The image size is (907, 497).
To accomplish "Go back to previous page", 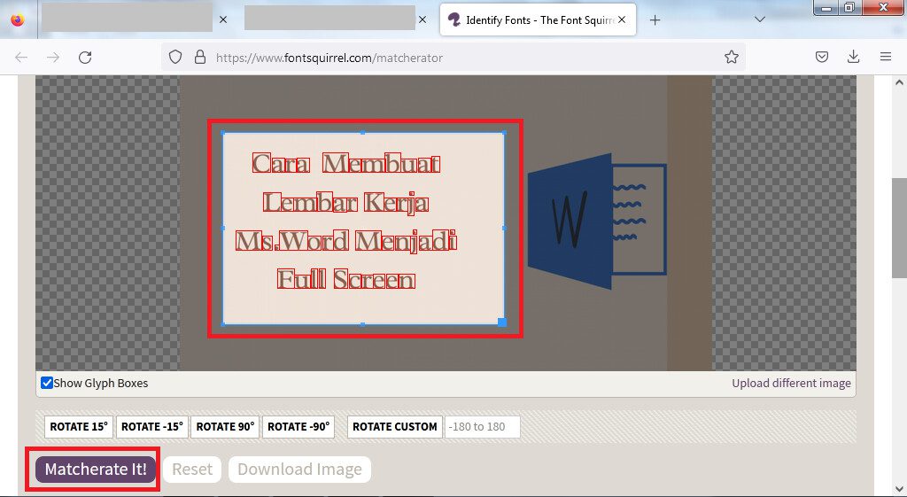I will pos(21,58).
